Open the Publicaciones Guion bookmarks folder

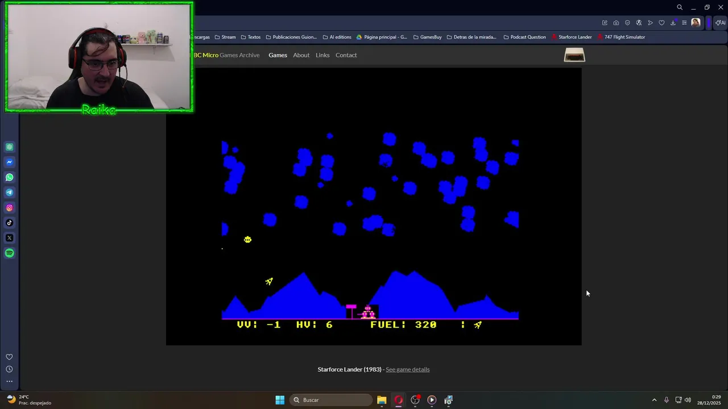click(291, 37)
